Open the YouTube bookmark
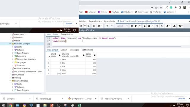The image size is (190, 107). pyautogui.click(x=114, y=12)
